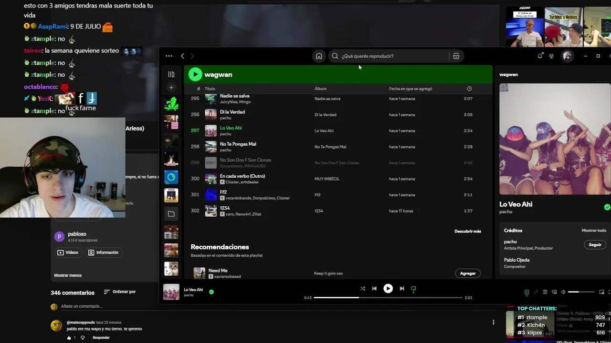Sort by Fecha en que se agregó

[411, 89]
